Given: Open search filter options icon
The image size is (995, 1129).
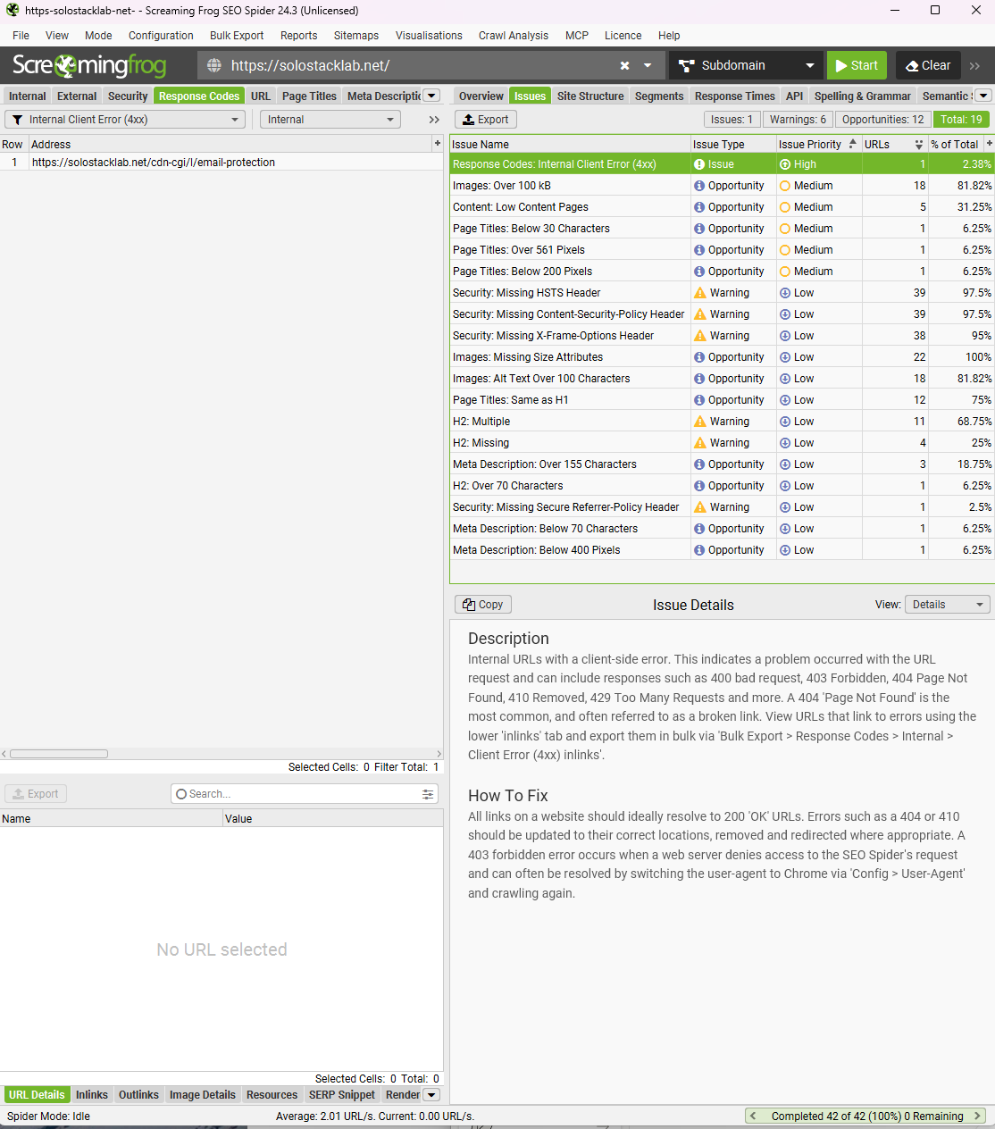Looking at the screenshot, I should coord(428,794).
